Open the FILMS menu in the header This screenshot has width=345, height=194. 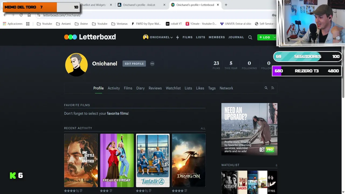point(188,37)
